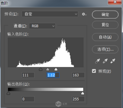Select the black point eyedropper

pyautogui.click(x=97, y=61)
